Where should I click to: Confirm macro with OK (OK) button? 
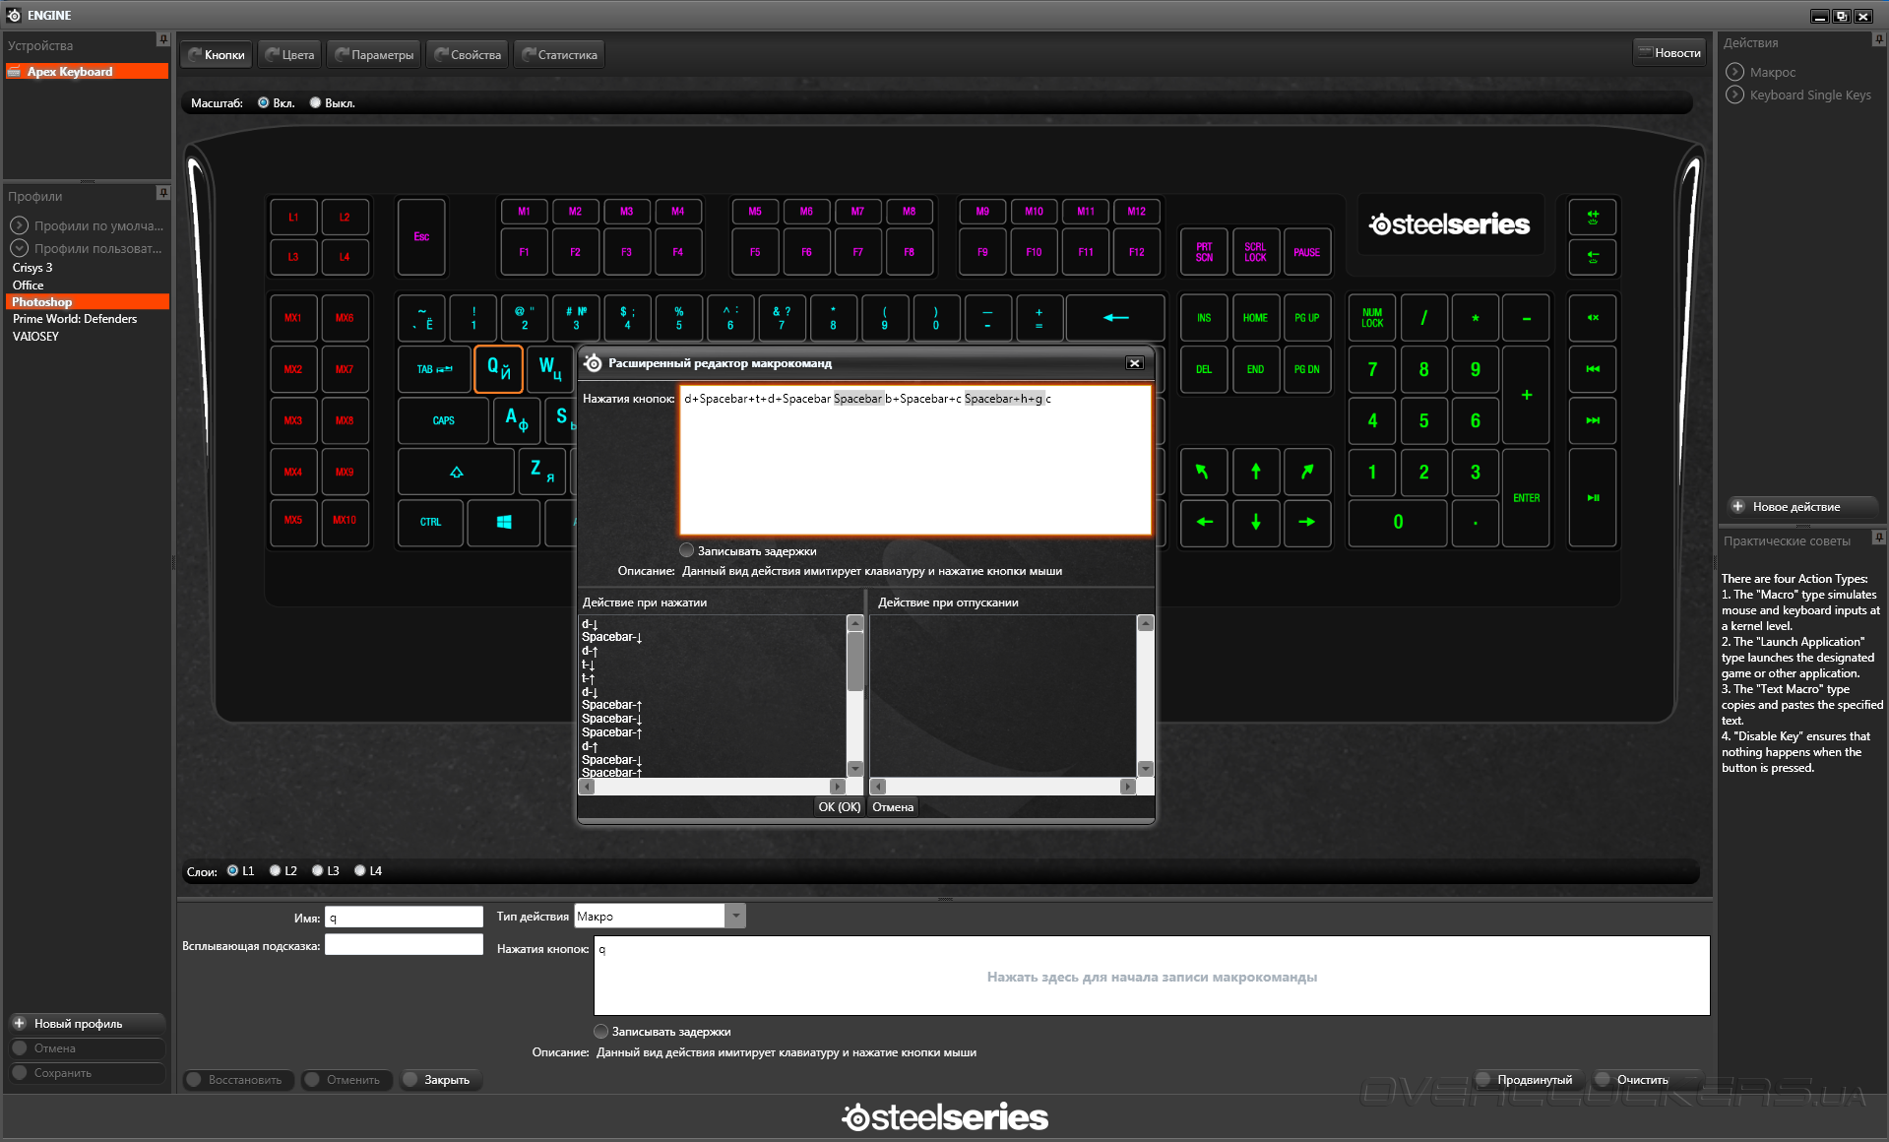[840, 806]
